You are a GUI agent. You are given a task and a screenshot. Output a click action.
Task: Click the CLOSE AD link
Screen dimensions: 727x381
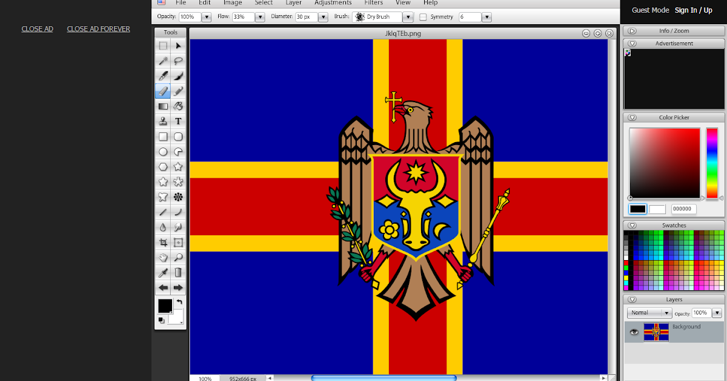point(38,28)
